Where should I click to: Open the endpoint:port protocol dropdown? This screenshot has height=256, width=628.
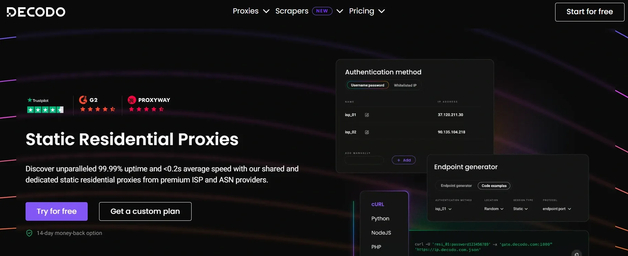click(557, 209)
